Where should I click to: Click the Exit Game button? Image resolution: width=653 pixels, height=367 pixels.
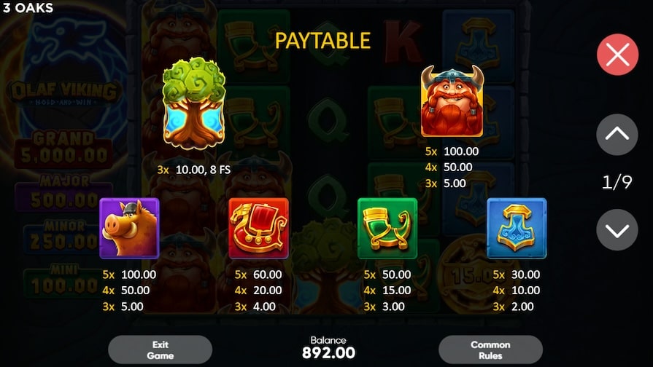(x=161, y=350)
